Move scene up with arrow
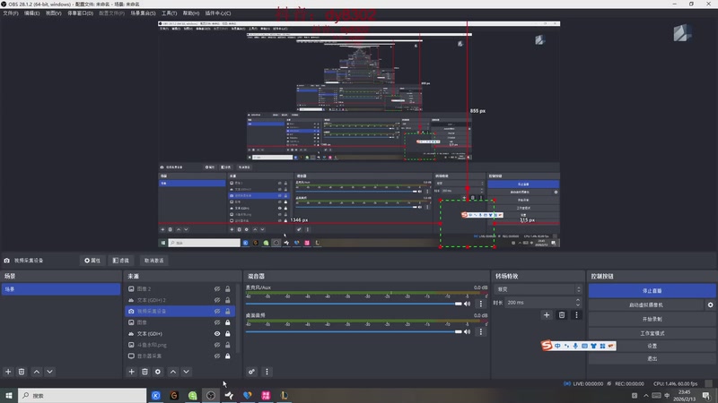 tap(37, 372)
